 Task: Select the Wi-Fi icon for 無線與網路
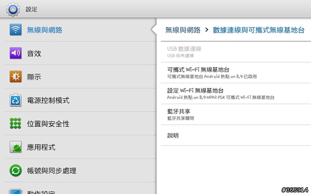16,30
